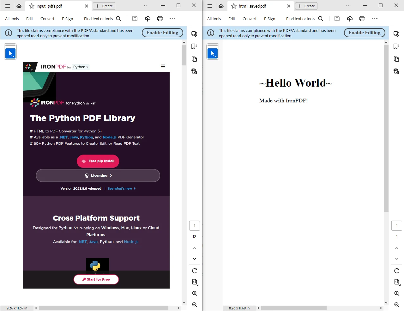Open standards info panel in input_pdfa.pdf window
Viewport: 404px width, 311px height.
click(x=194, y=71)
